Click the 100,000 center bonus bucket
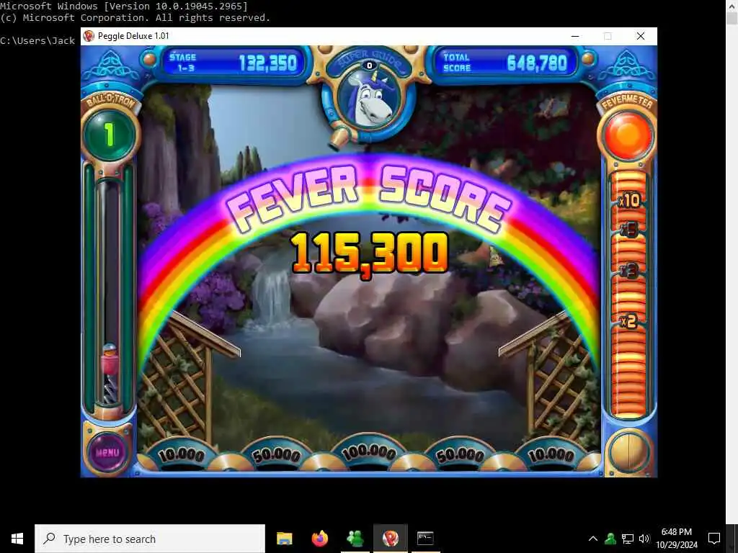 (369, 453)
